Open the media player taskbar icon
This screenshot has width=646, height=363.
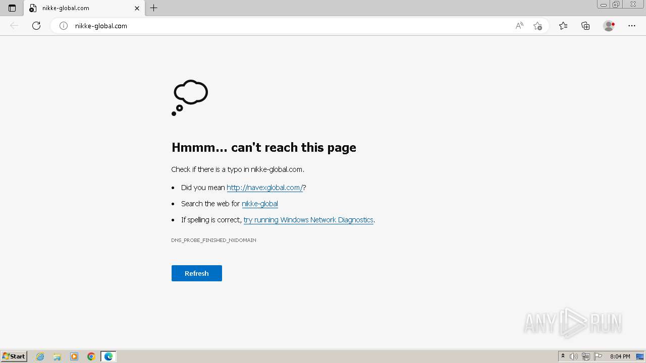point(74,356)
